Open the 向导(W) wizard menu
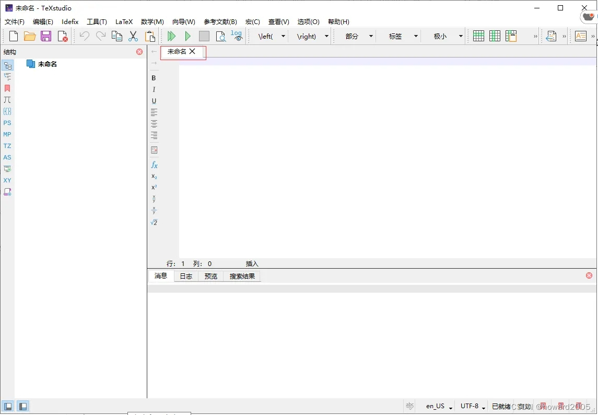This screenshot has height=415, width=598. tap(183, 22)
